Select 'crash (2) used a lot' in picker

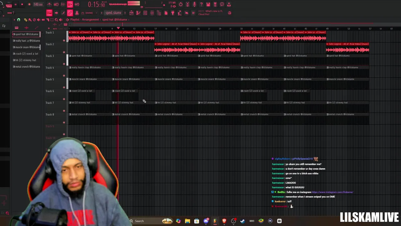tap(26, 54)
